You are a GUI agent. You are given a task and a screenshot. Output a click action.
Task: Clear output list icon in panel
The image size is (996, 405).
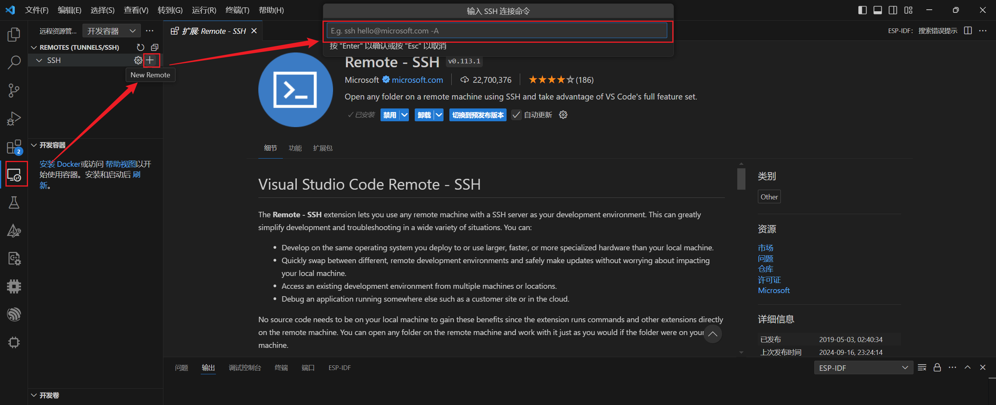coord(922,368)
